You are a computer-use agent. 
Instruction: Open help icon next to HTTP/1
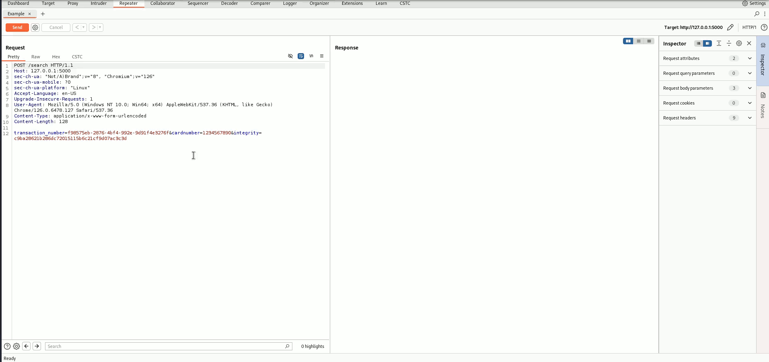coord(764,27)
